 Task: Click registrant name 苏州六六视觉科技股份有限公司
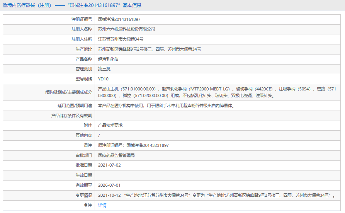tap(127, 29)
